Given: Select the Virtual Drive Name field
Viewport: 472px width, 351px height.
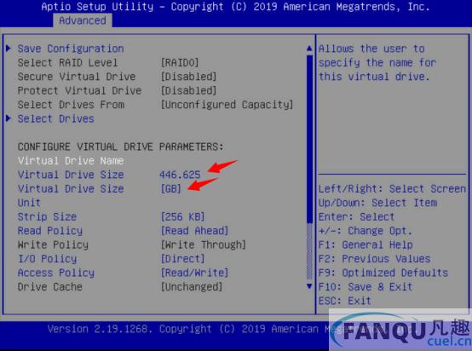Looking at the screenshot, I should click(71, 160).
